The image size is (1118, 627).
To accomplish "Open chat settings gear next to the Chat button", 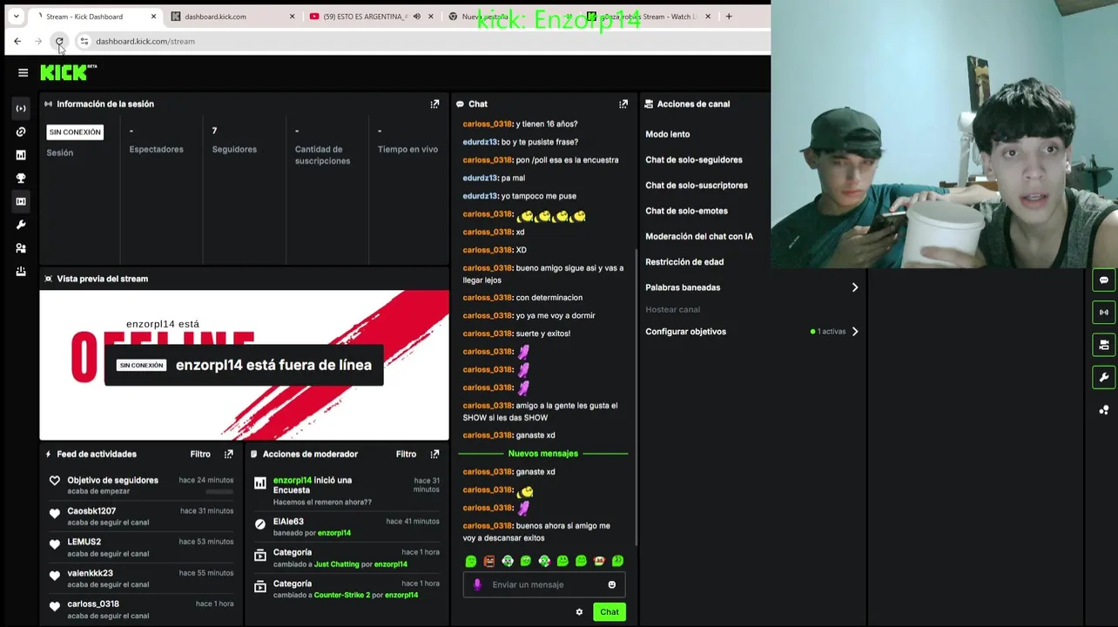I will (x=579, y=612).
